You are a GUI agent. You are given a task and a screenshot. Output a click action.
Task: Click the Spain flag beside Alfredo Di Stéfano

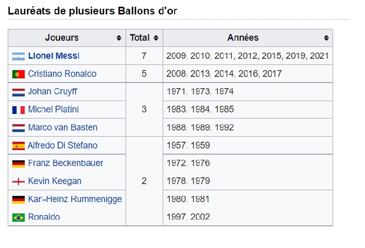(x=19, y=145)
